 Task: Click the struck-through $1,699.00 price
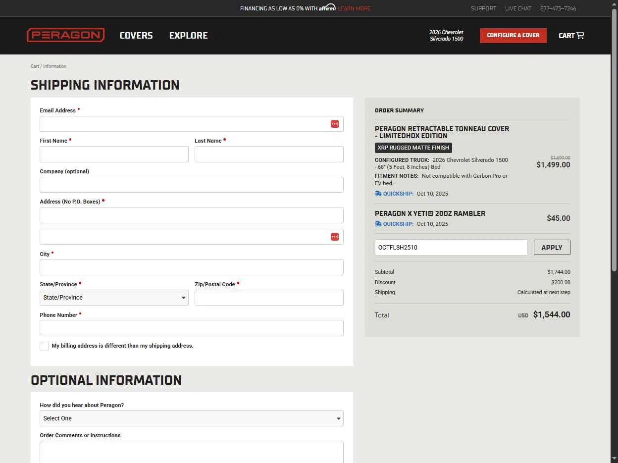tap(560, 158)
